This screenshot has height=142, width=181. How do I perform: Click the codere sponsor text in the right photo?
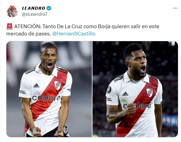tap(137, 106)
